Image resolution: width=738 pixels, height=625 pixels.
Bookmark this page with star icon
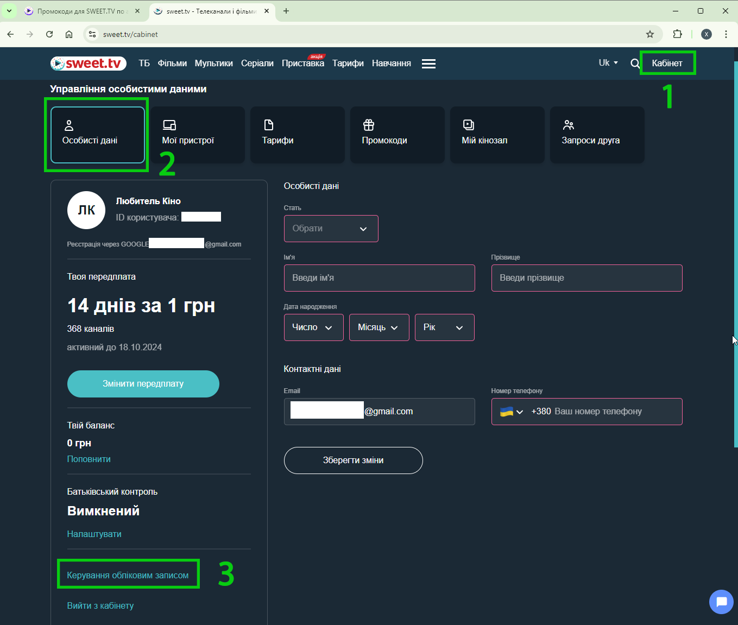click(650, 34)
